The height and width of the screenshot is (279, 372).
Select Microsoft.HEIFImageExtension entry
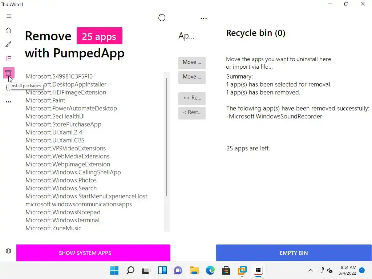[x=66, y=92]
